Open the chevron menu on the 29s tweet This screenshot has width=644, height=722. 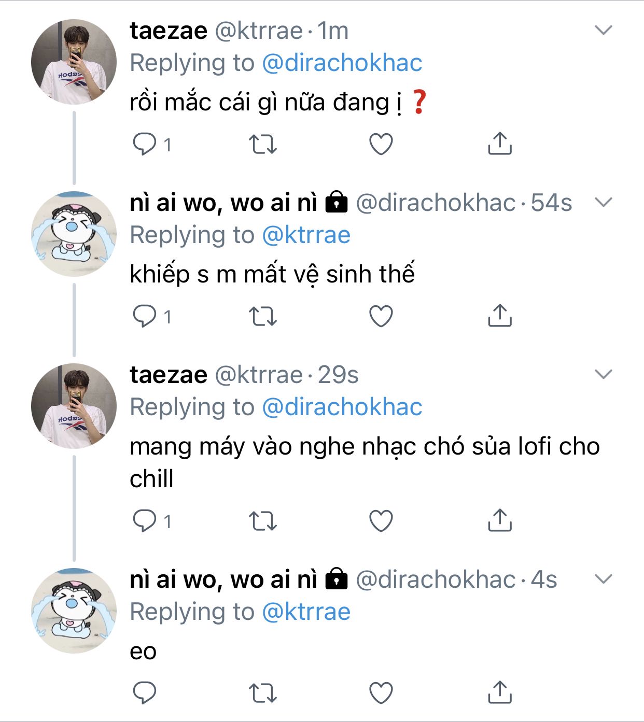tap(604, 374)
